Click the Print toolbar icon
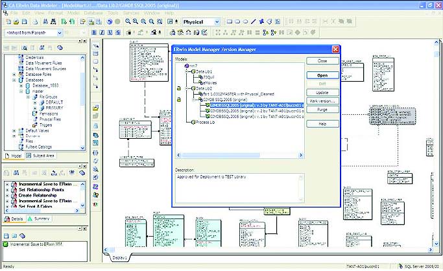 (35, 21)
